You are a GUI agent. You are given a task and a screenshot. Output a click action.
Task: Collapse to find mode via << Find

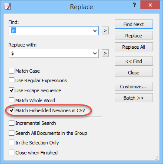tap(134, 61)
